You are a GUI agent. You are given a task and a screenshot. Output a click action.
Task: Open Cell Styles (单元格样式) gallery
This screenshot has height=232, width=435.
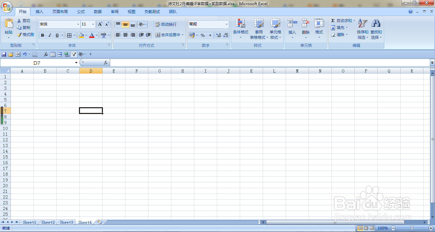tap(275, 29)
